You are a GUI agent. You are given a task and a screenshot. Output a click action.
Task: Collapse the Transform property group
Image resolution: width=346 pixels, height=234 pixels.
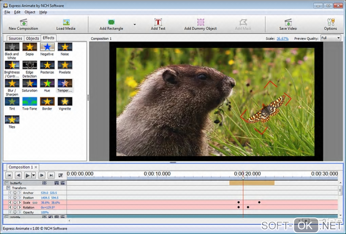click(x=8, y=188)
